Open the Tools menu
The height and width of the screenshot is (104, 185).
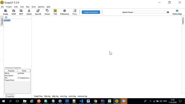tap(34, 7)
